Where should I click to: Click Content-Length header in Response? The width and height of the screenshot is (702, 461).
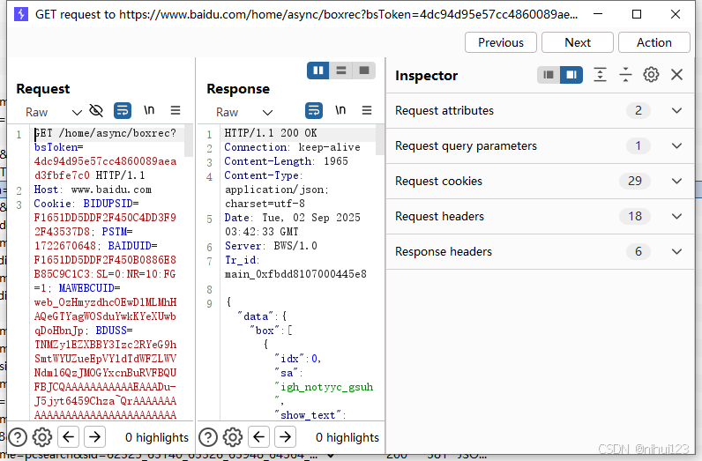(286, 161)
